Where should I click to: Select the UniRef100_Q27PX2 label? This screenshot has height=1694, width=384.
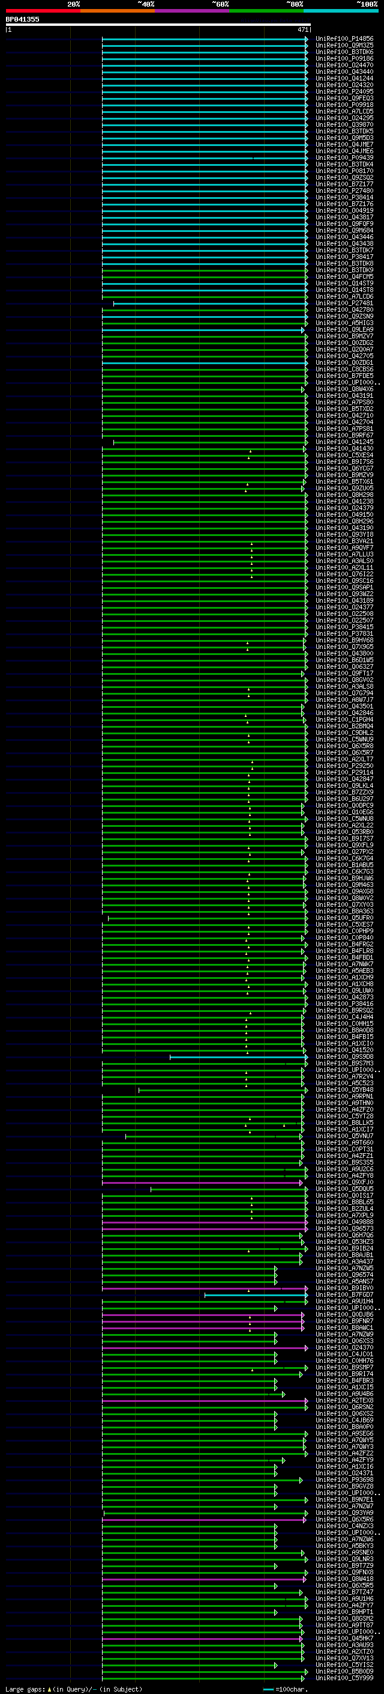click(344, 852)
